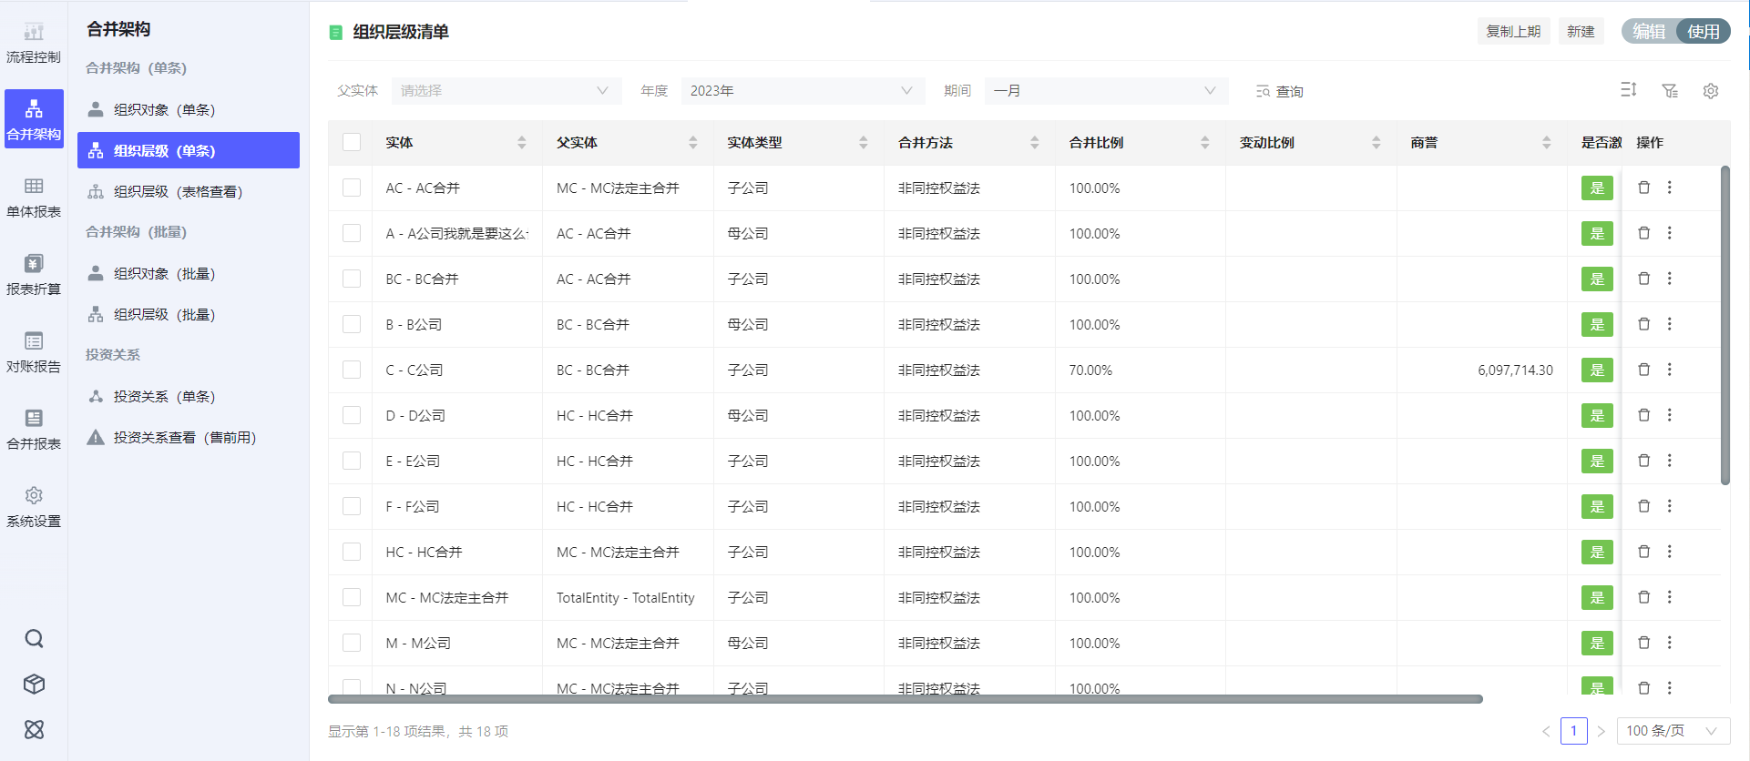Select 组织层级 (表格查看) menu item
The height and width of the screenshot is (761, 1750).
pos(178,192)
